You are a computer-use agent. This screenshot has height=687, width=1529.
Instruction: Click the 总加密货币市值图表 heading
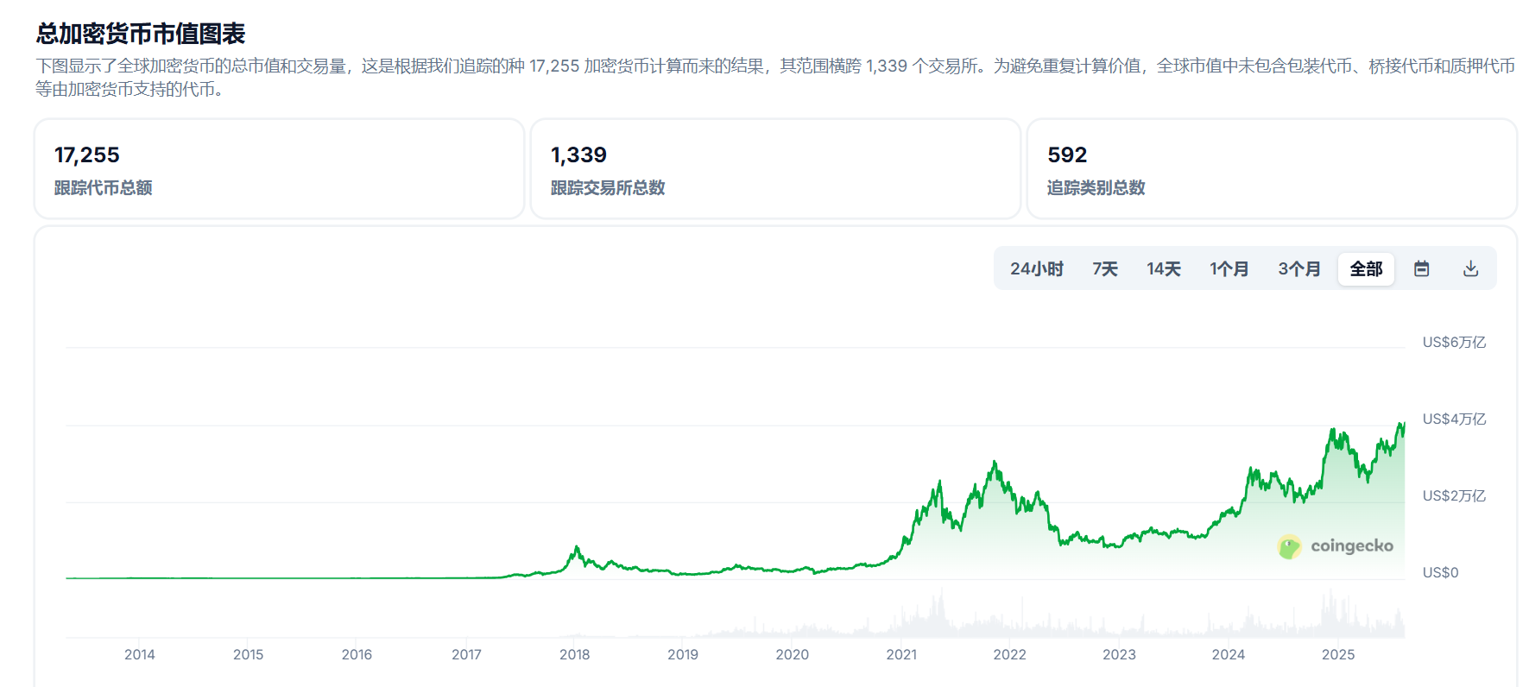141,34
